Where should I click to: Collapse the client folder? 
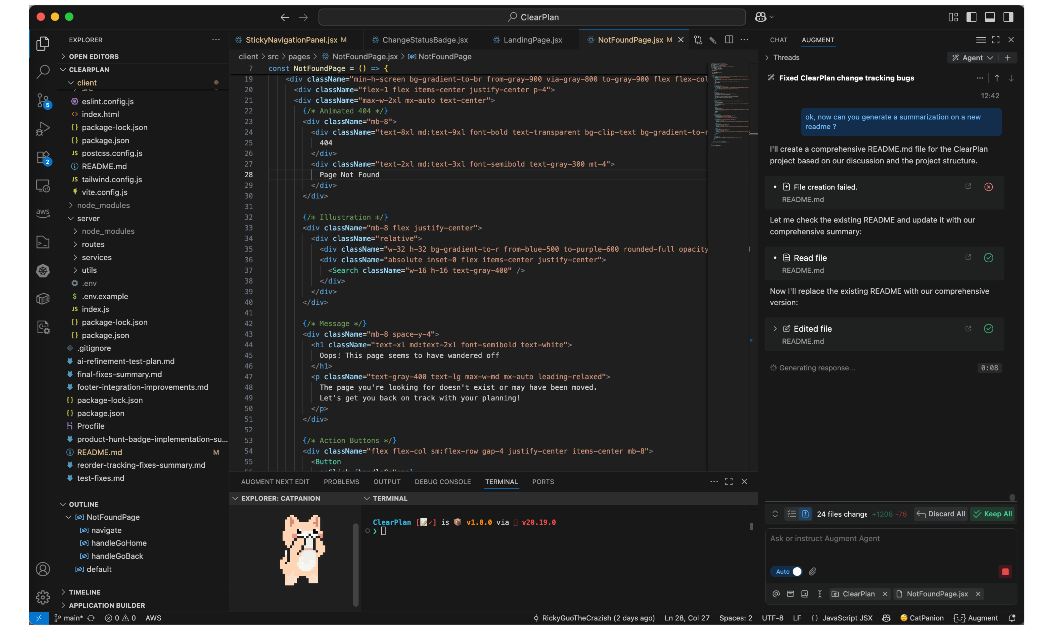click(86, 83)
